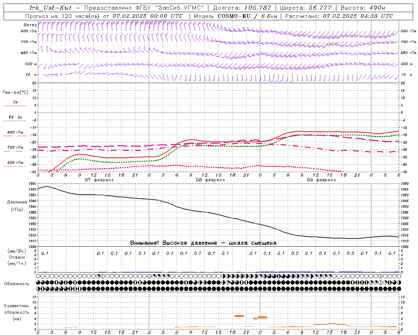Click the pink dash-dot line under "700 гПа" legend

15,151
